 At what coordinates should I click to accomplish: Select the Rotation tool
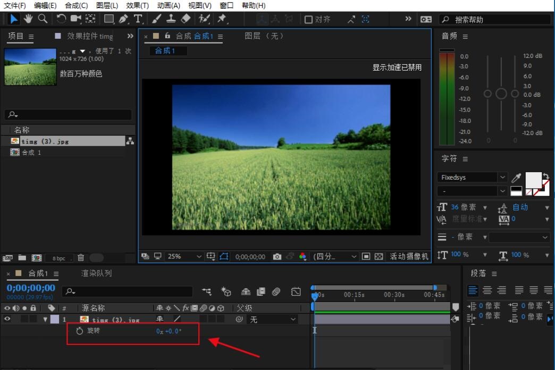point(61,19)
